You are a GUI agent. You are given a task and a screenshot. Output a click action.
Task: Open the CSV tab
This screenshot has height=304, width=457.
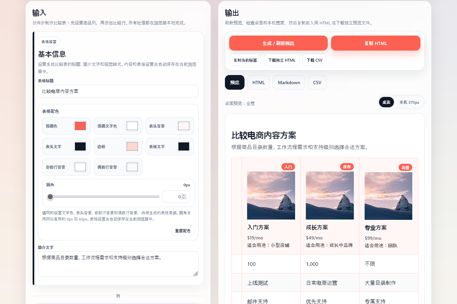(x=317, y=83)
